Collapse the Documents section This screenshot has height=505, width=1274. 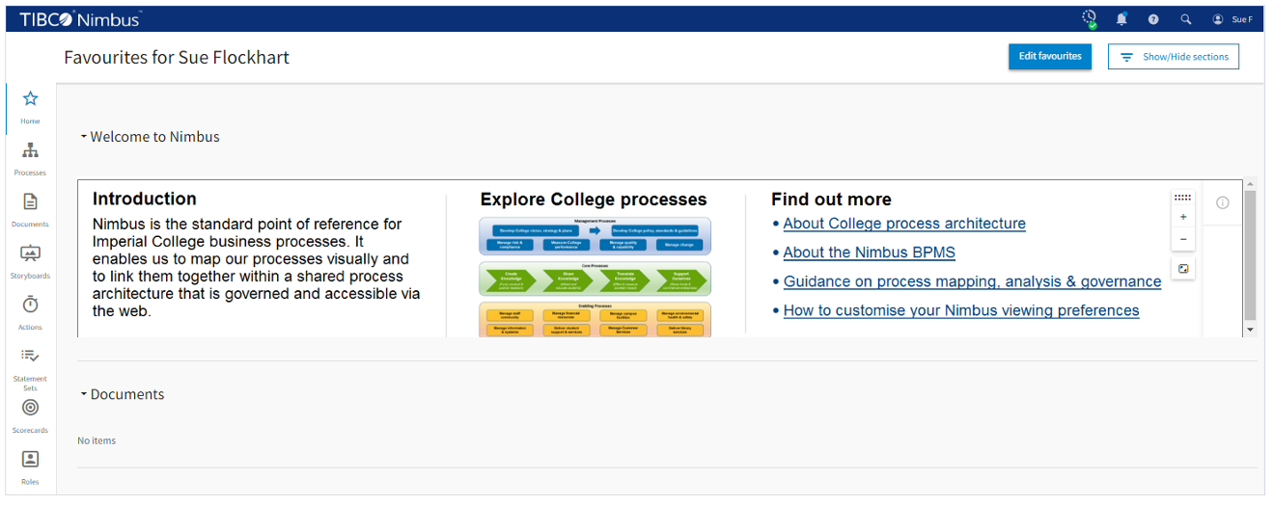[84, 394]
